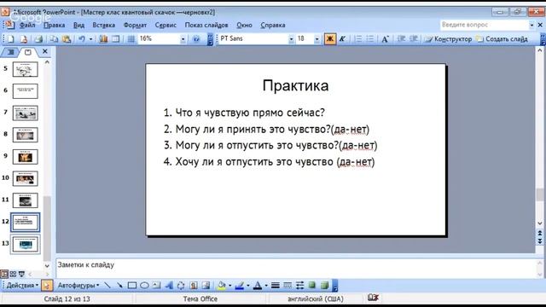Viewport: 546px width, 307px height.
Task: Open the Файл menu
Action: [27, 25]
